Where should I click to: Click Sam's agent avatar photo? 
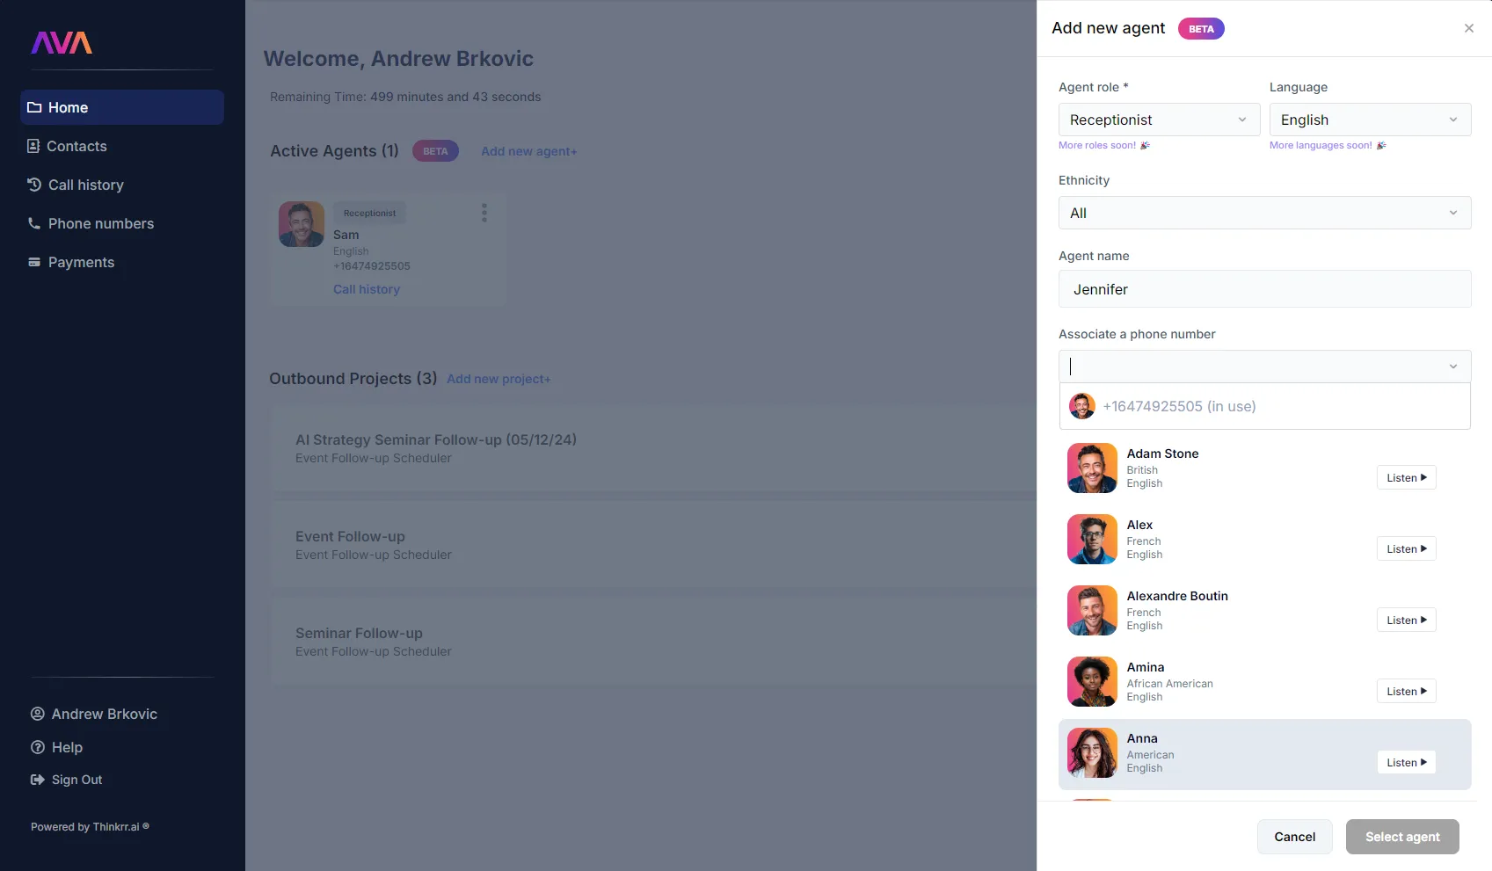click(302, 224)
